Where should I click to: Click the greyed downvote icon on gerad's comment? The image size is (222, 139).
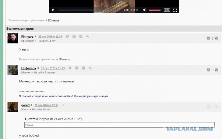pos(208,107)
